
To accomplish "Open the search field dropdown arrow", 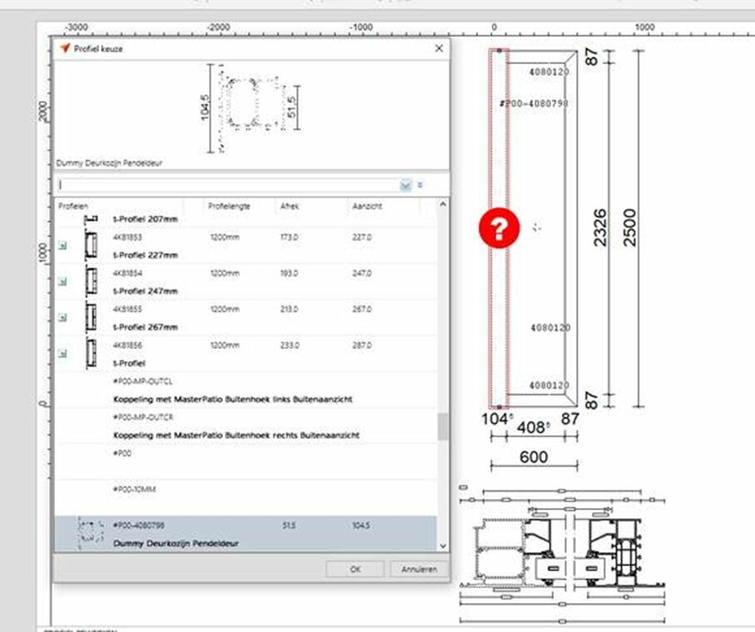I will [405, 185].
